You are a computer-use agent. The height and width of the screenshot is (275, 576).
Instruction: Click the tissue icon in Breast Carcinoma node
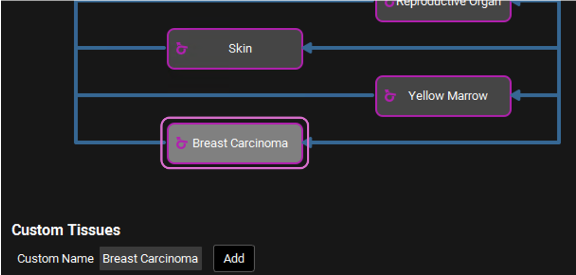tap(182, 143)
